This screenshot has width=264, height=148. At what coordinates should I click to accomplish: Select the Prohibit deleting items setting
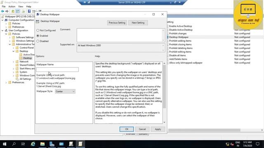pyautogui.click(x=181, y=48)
